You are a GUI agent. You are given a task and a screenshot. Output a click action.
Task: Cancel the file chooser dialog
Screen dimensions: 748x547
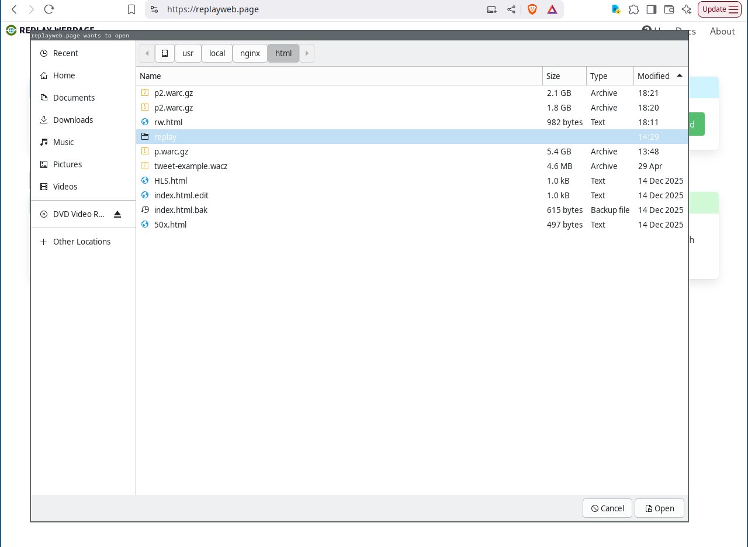coord(607,508)
